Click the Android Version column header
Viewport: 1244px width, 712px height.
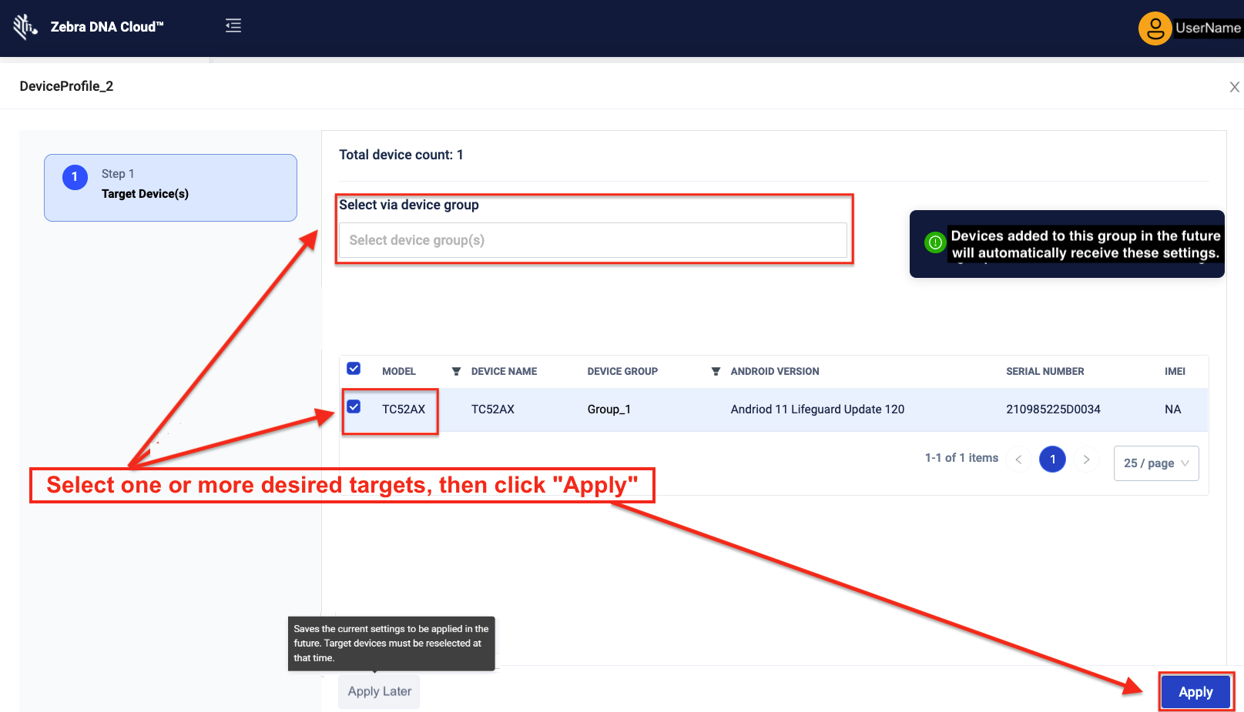774,372
